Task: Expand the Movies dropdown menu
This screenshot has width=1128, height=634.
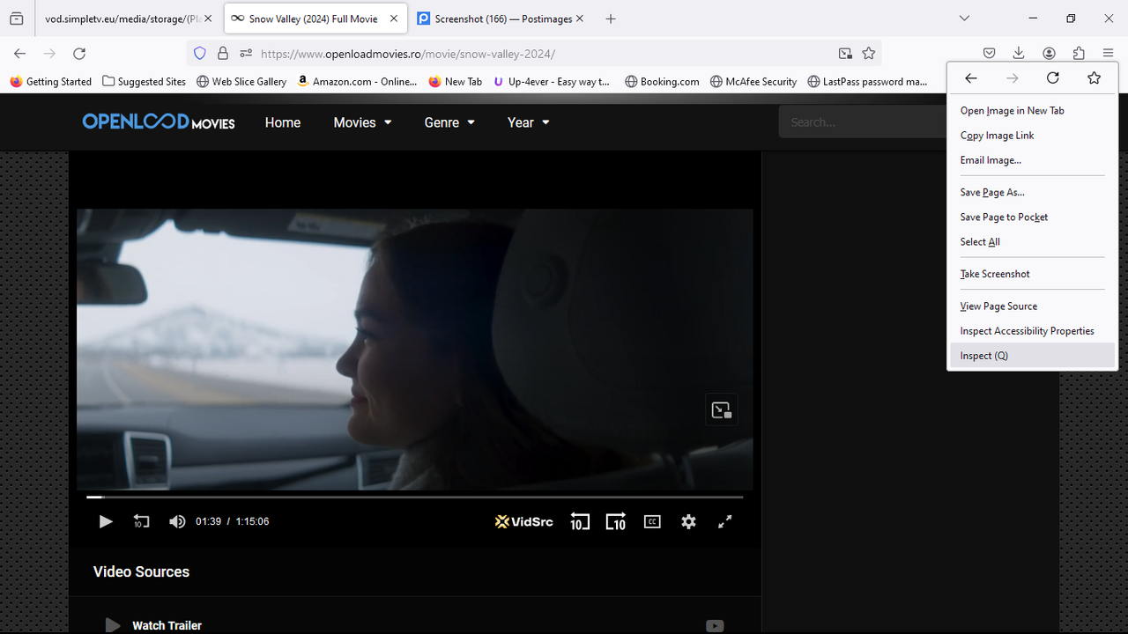Action: 362,122
